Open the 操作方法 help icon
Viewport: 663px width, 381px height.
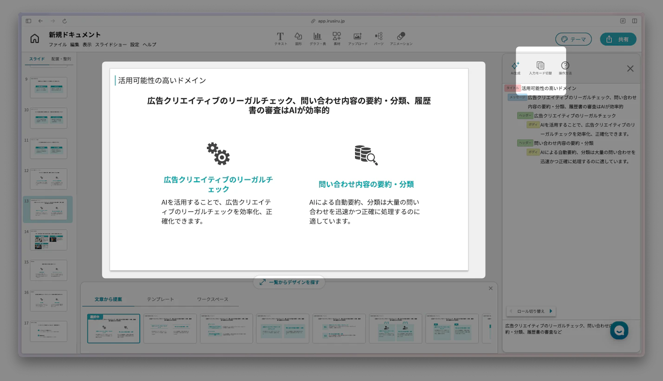coord(565,66)
